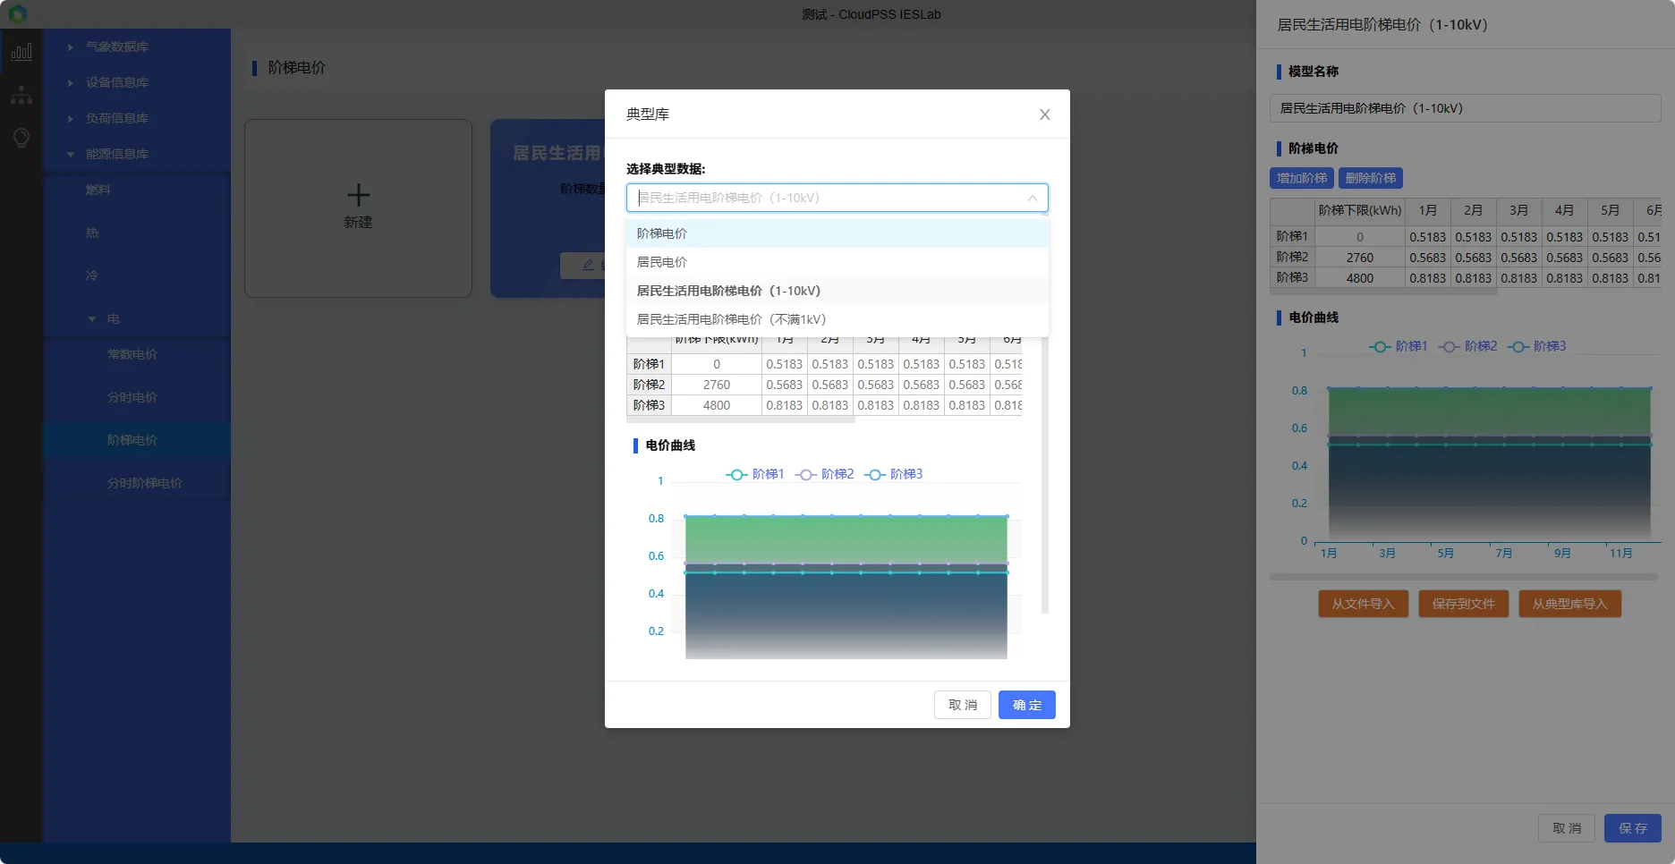Click 增加阶梯 button
Image resolution: width=1675 pixels, height=864 pixels.
pyautogui.click(x=1302, y=178)
